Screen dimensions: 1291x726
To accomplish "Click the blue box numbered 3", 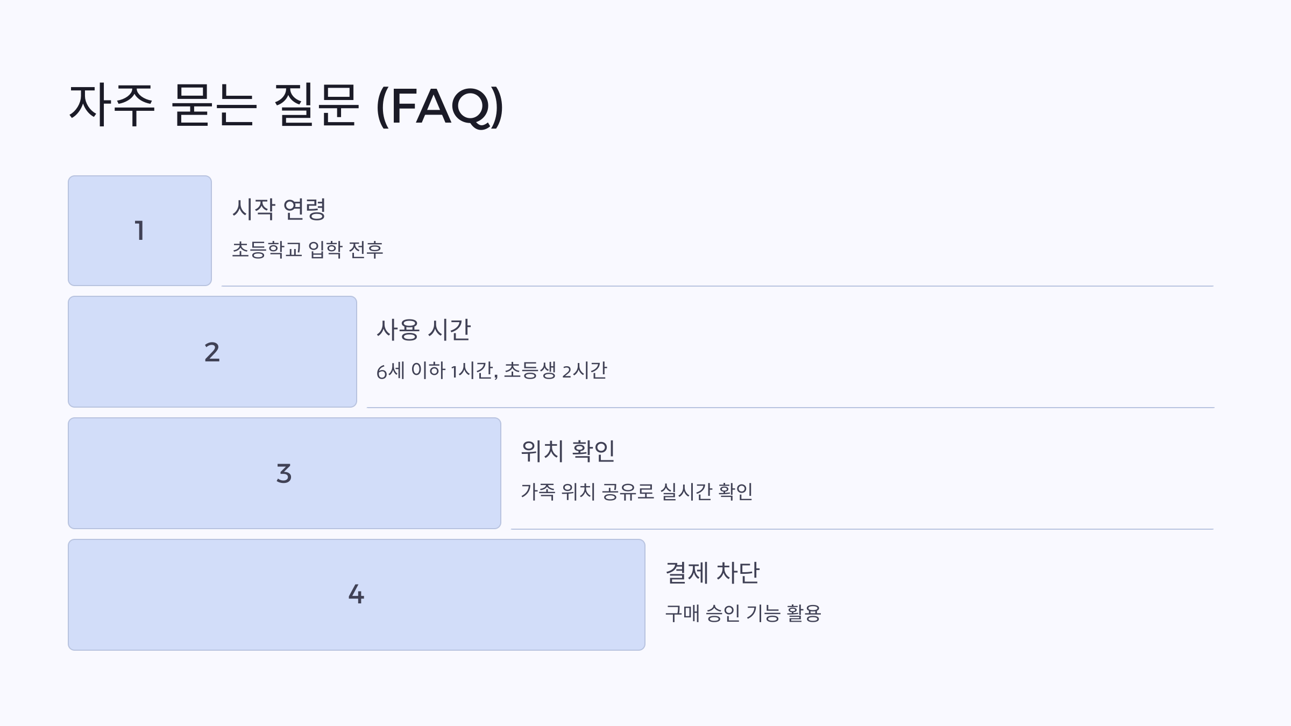I will pyautogui.click(x=285, y=473).
